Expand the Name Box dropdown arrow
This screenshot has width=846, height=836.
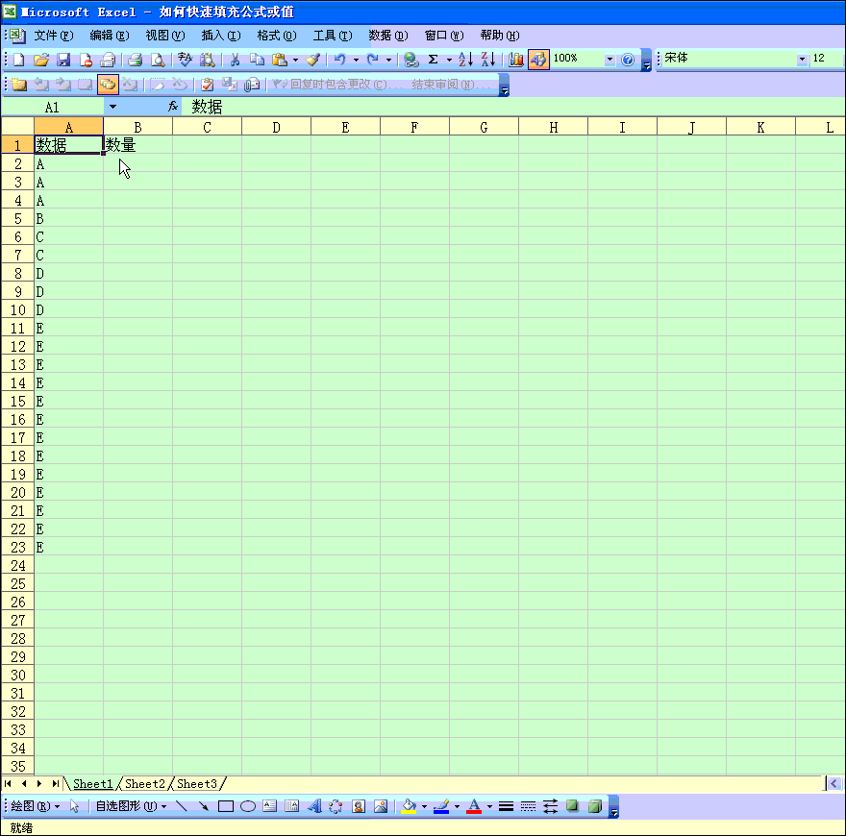[x=112, y=107]
